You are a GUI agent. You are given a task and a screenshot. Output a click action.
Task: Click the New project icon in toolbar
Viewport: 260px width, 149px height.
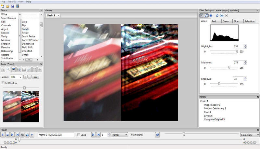click(3, 6)
